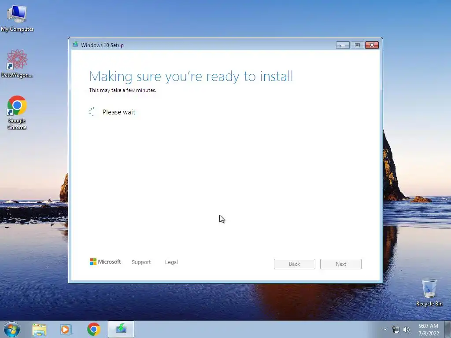Open the clock showing 9:07 AM

429,330
